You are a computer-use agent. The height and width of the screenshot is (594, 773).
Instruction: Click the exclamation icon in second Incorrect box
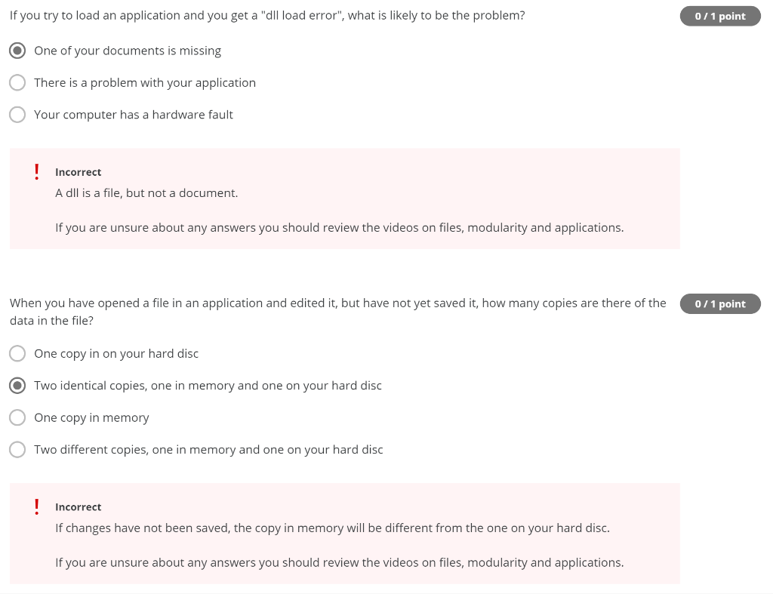click(x=36, y=506)
